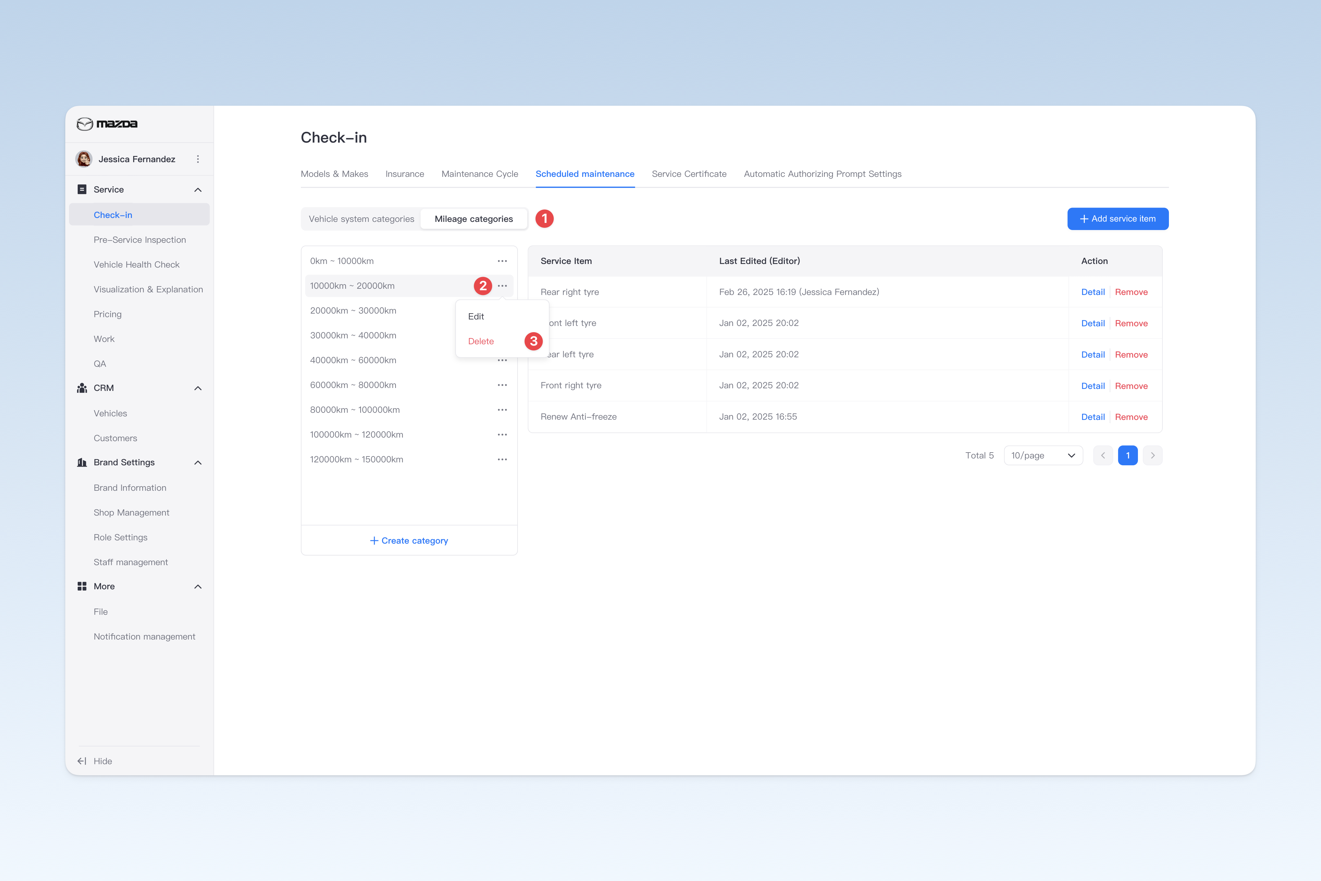Collapse the Service section in sidebar

click(198, 190)
